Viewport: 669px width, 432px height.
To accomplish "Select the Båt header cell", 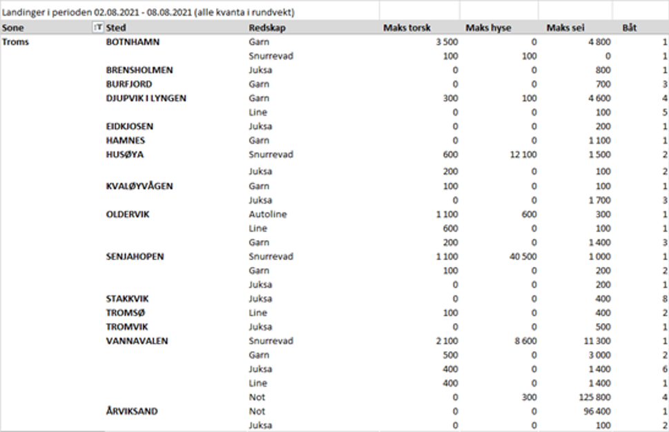I will (630, 28).
